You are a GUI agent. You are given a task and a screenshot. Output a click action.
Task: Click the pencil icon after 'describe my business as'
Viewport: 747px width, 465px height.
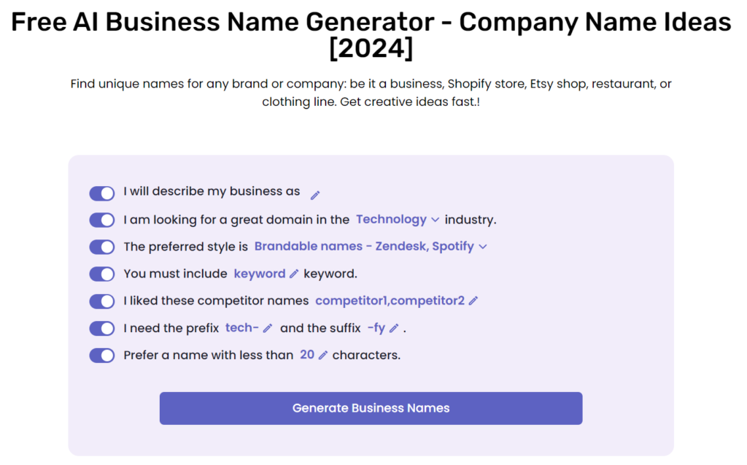(x=315, y=194)
